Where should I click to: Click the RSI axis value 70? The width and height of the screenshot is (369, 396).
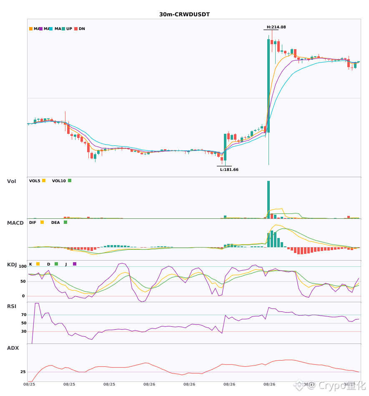pos(24,315)
